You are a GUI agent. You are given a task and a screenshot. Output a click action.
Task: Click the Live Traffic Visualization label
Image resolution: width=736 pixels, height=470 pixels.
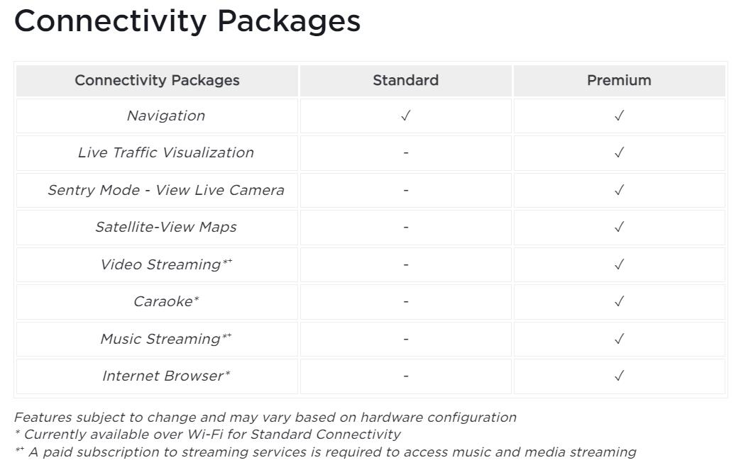pos(165,152)
